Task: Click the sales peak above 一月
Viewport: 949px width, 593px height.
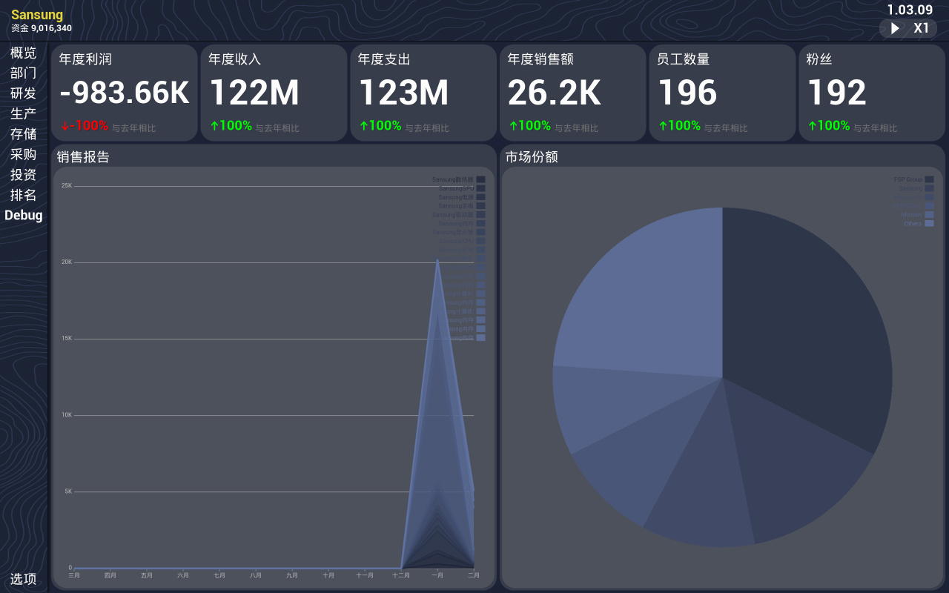Action: click(437, 260)
